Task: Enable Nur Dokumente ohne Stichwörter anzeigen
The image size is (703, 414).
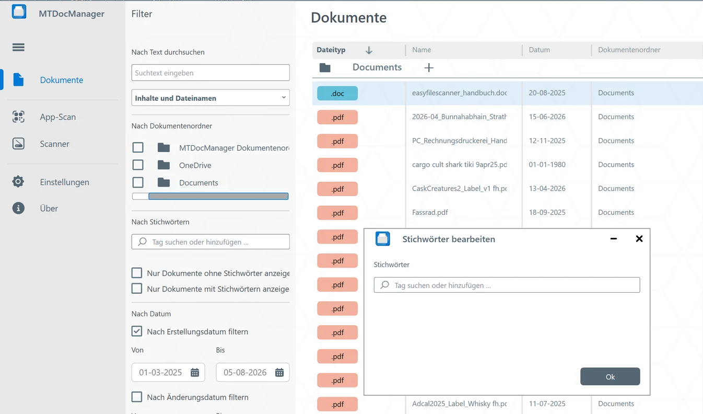Action: pos(137,273)
